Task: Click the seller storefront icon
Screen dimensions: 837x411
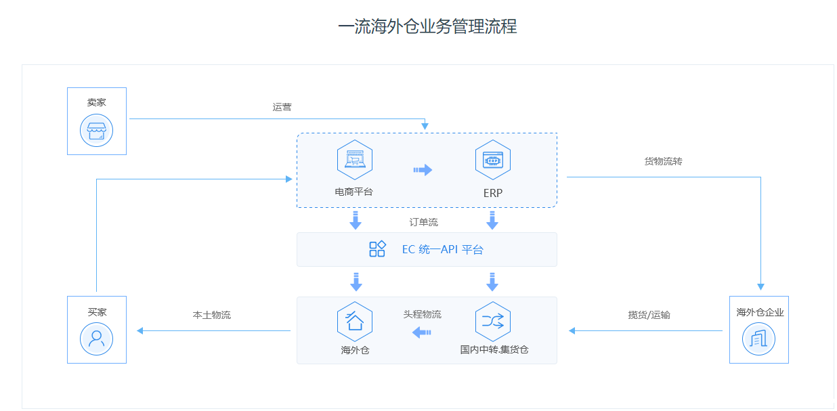Action: [96, 131]
